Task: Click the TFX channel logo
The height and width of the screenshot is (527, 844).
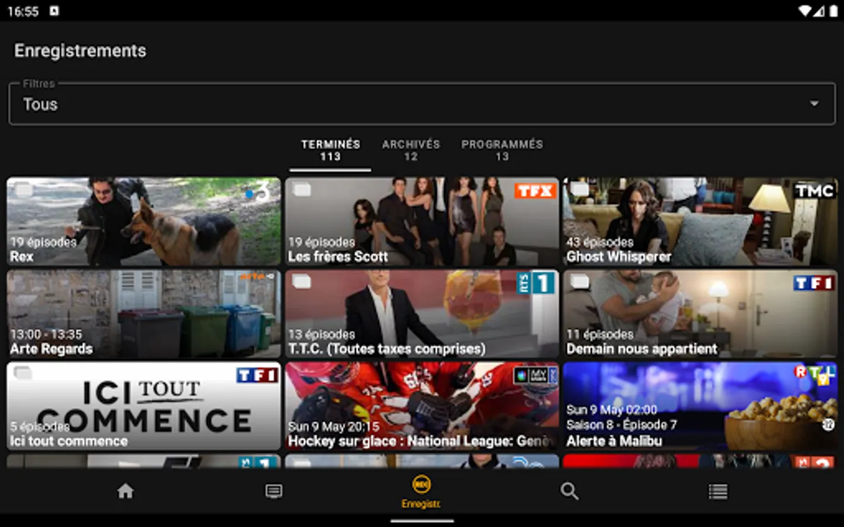Action: (x=535, y=191)
